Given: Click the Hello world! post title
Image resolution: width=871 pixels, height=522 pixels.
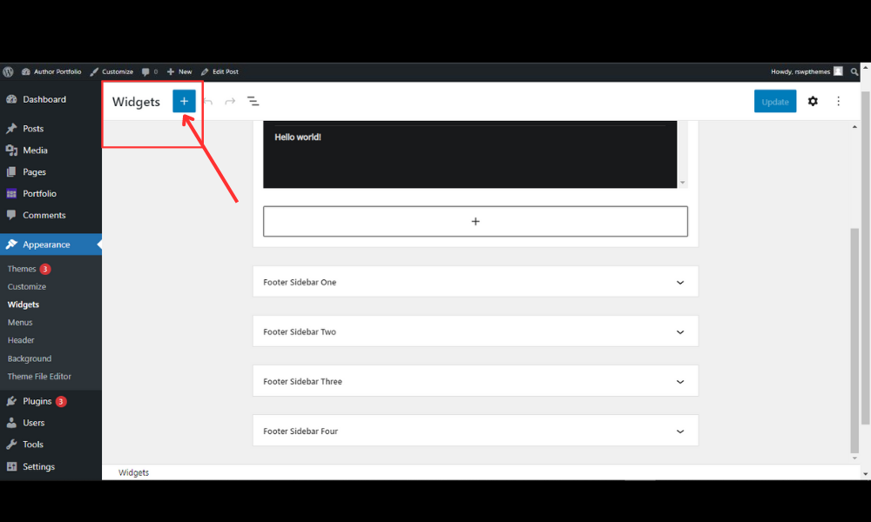Looking at the screenshot, I should (298, 137).
